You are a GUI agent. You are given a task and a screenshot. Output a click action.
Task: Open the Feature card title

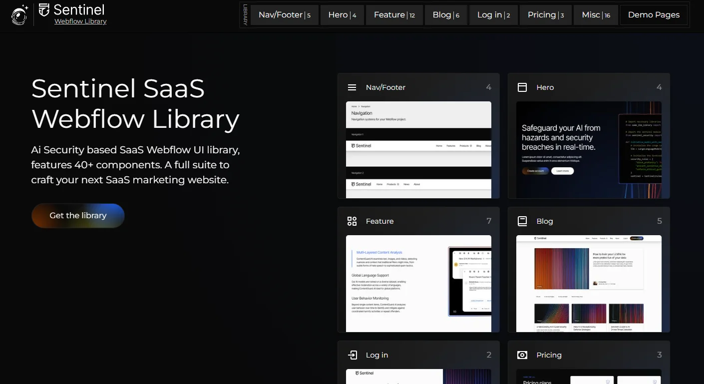point(379,221)
